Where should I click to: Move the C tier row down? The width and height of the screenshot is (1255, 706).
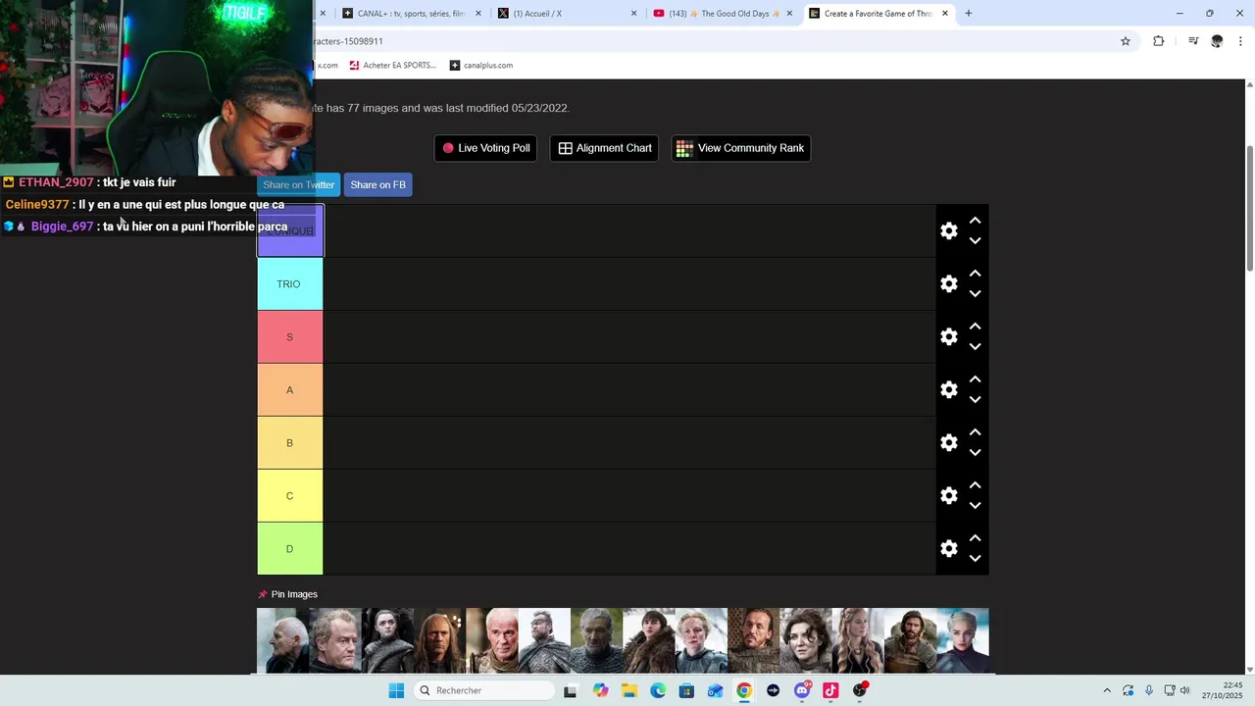[975, 506]
